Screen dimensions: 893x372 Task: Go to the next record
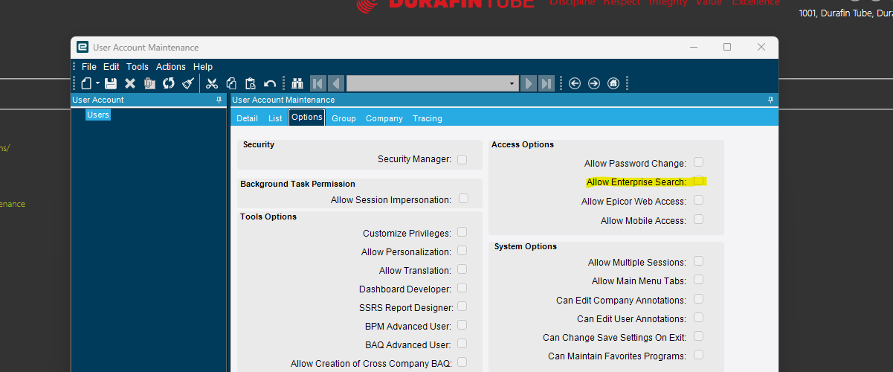click(x=529, y=83)
